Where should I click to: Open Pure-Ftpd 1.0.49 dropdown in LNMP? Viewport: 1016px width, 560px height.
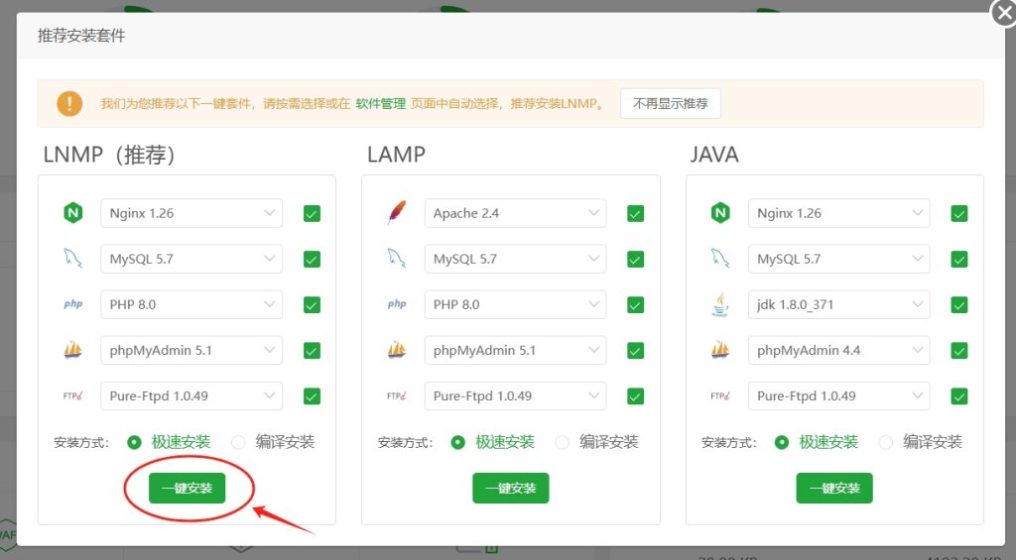191,395
